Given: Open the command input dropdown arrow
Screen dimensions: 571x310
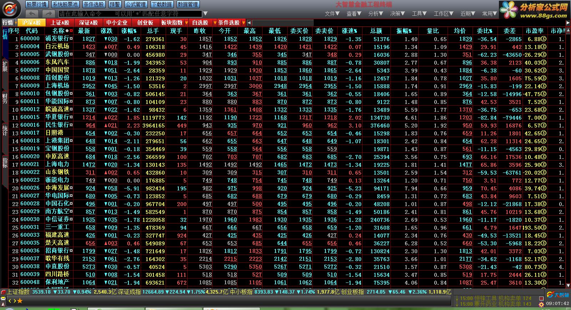Looking at the screenshot, I should pyautogui.click(x=205, y=14).
